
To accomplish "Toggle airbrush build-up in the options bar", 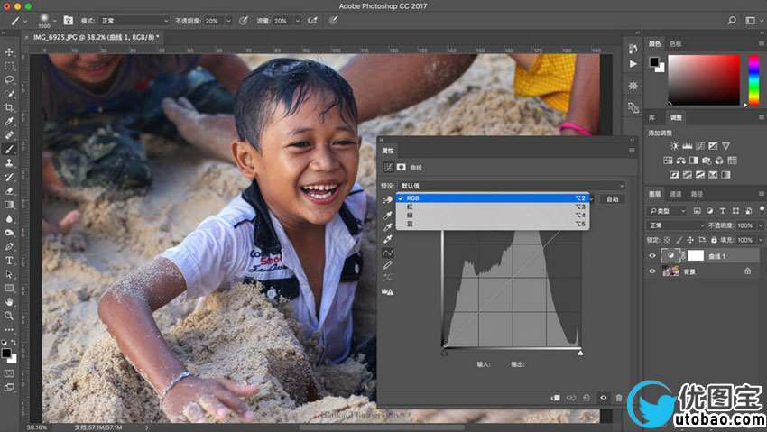I will [x=312, y=21].
